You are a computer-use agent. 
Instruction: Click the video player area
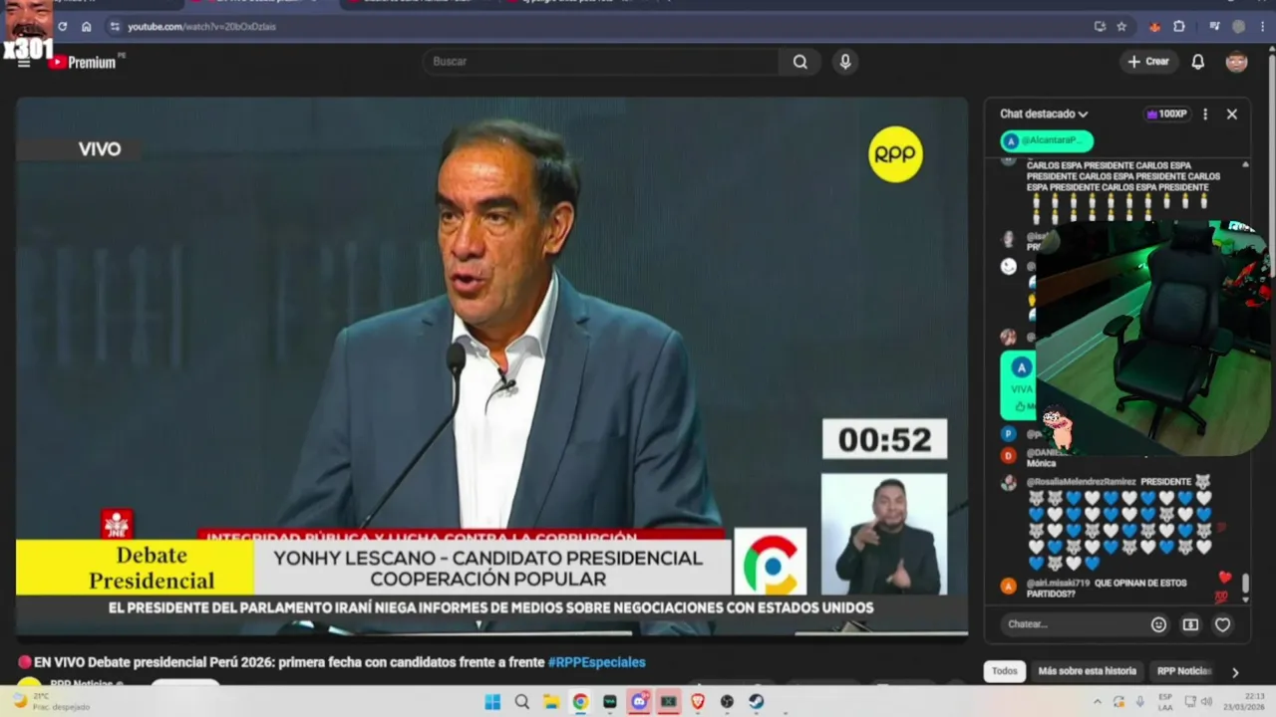(491, 365)
